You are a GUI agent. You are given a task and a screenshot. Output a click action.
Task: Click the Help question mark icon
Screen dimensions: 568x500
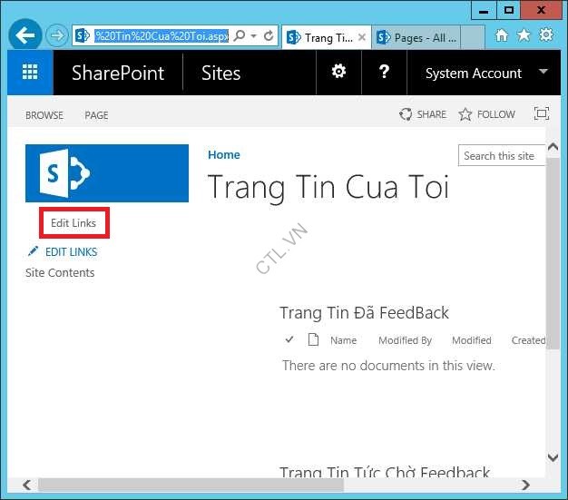384,72
